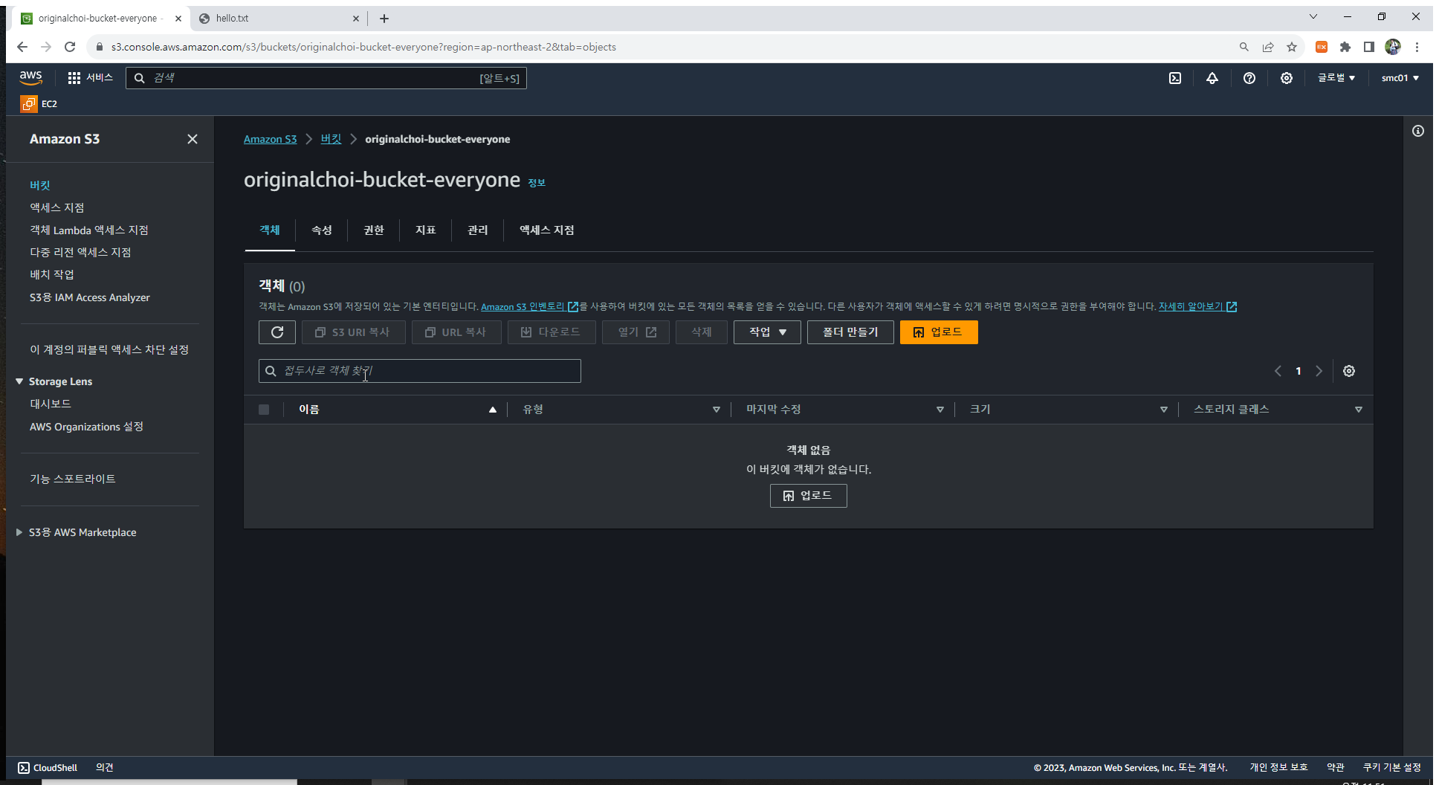This screenshot has height=785, width=1439.
Task: Open browser extensions puzzle icon
Action: (x=1345, y=47)
